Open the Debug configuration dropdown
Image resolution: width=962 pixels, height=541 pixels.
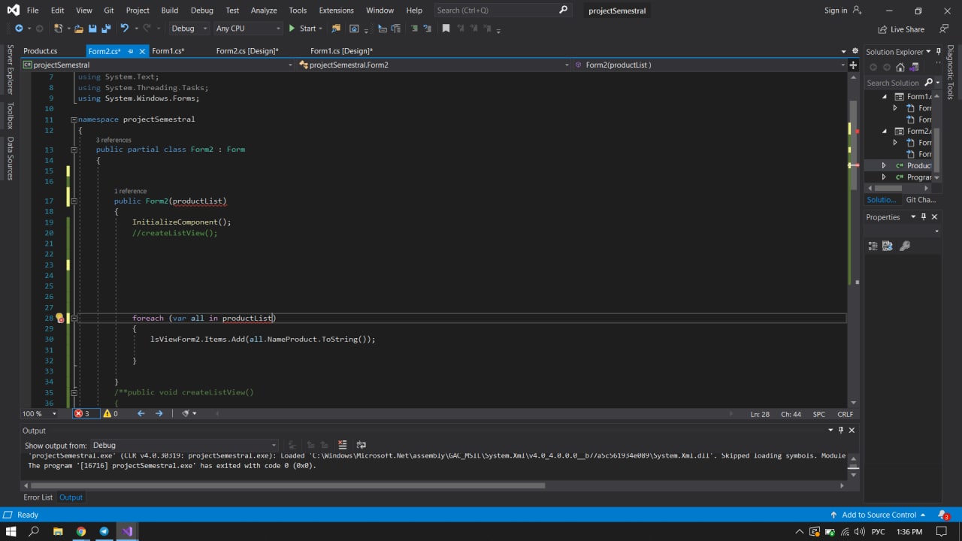point(189,29)
